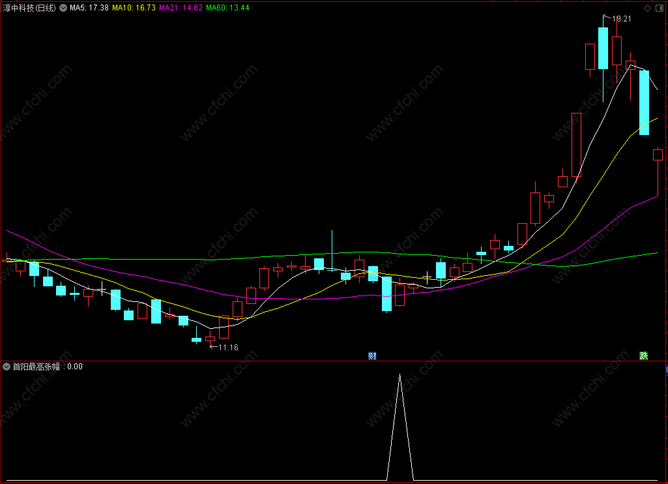Click the 首阳最高涨幅 : 0.00 indicator label
This screenshot has width=668, height=484.
coord(48,367)
